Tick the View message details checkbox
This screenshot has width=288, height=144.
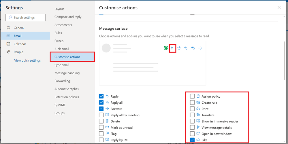point(192,128)
